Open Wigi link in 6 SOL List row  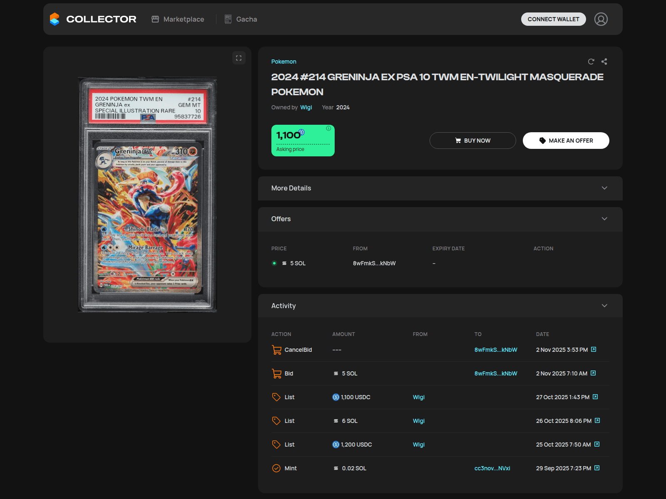pyautogui.click(x=419, y=421)
